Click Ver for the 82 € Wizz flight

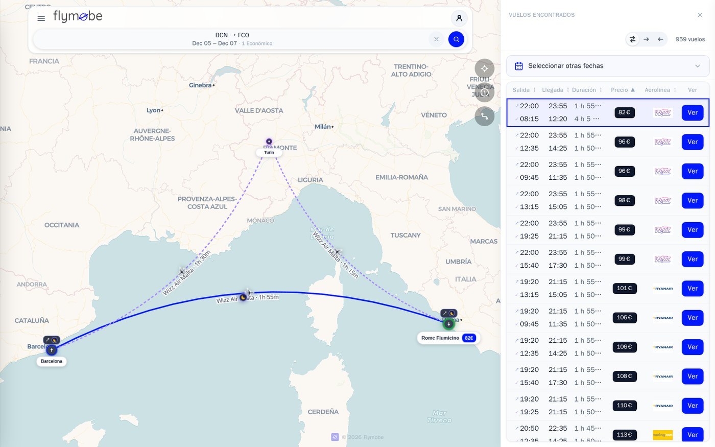coord(693,113)
